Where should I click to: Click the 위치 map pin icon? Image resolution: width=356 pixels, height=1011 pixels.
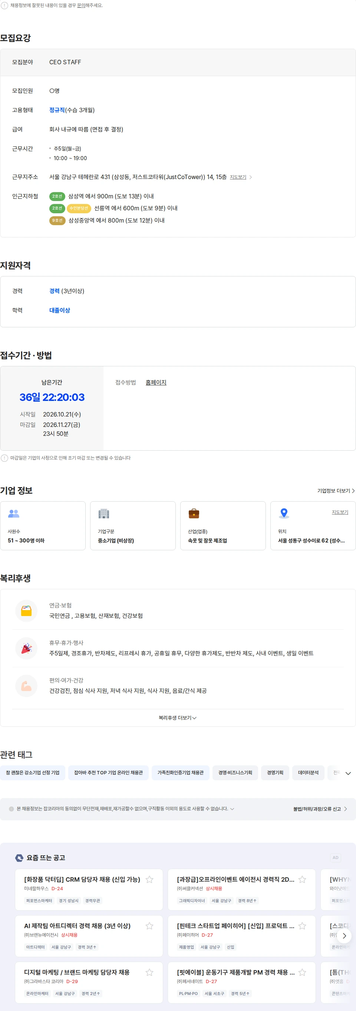284,513
